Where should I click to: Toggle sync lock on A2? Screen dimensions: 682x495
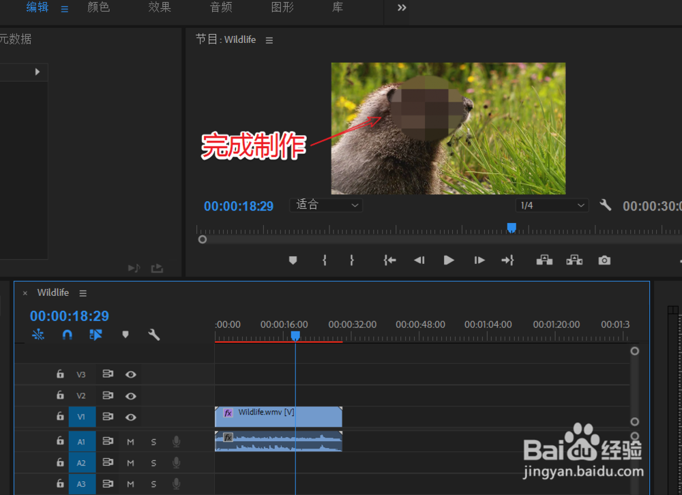(108, 462)
